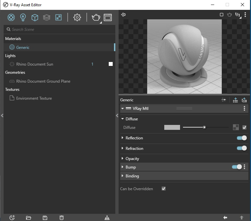The height and width of the screenshot is (221, 251).
Task: Open the Bump section three-dot menu
Action: (x=244, y=167)
